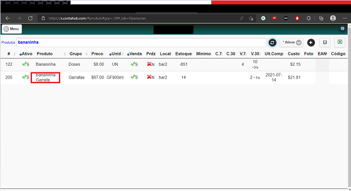Refresh the product list
The image size is (351, 191).
tap(272, 43)
